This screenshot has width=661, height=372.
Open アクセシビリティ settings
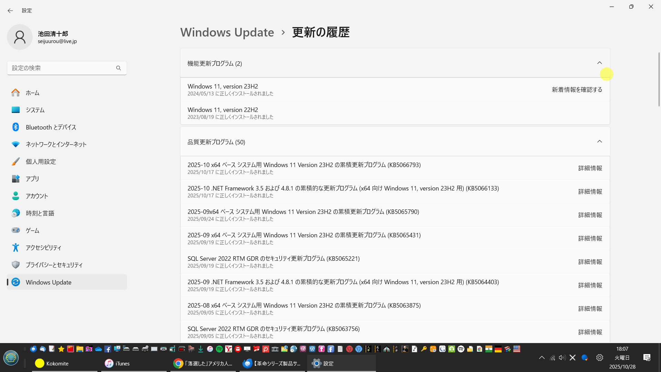67,248
